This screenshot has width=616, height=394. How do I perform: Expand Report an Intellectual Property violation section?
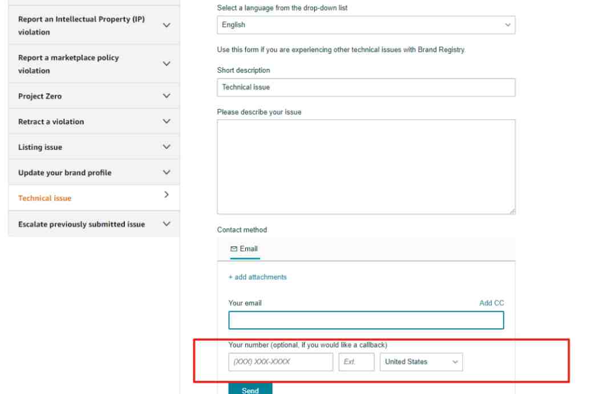click(x=167, y=25)
